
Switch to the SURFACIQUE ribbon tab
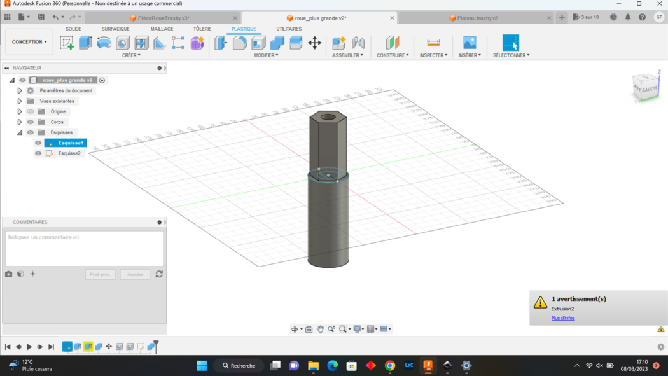tap(115, 29)
